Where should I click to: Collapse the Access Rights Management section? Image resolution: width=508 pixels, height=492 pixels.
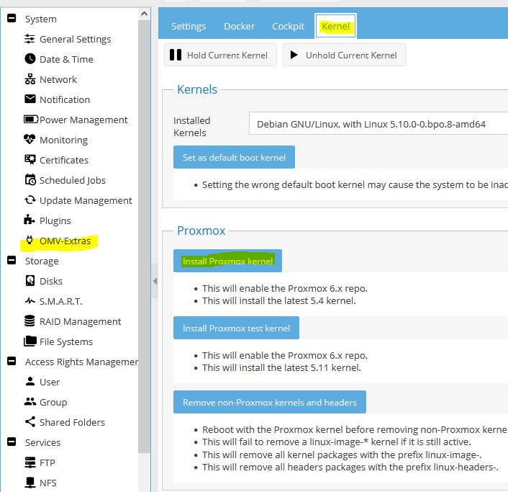pyautogui.click(x=12, y=362)
